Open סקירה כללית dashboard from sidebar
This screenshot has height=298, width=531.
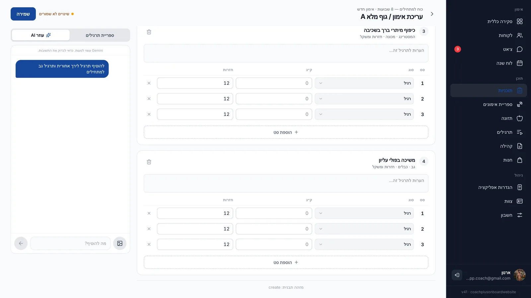[x=489, y=22]
